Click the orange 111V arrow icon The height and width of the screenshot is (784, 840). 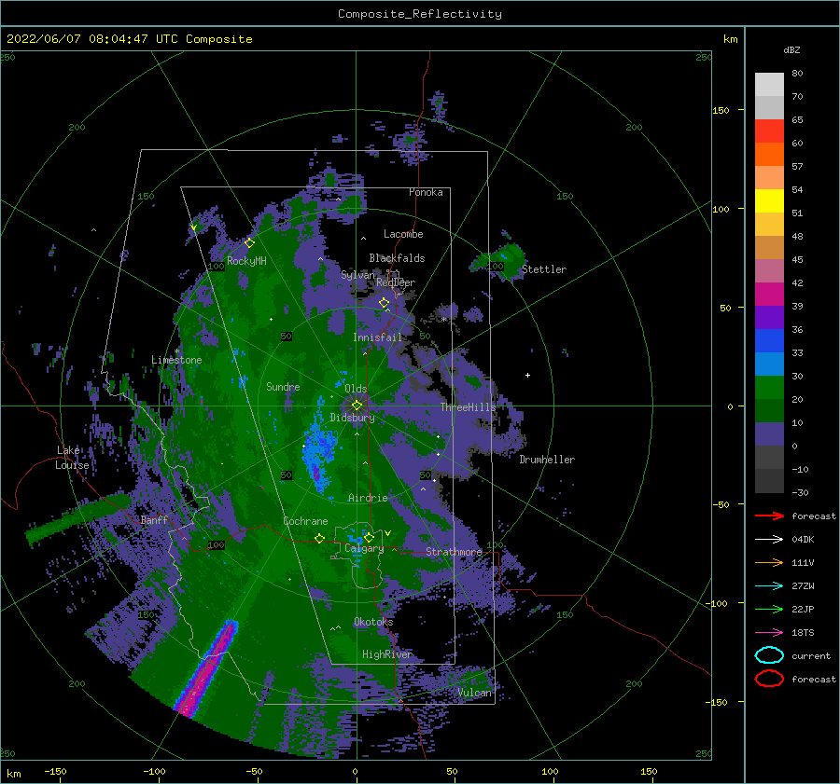point(769,562)
